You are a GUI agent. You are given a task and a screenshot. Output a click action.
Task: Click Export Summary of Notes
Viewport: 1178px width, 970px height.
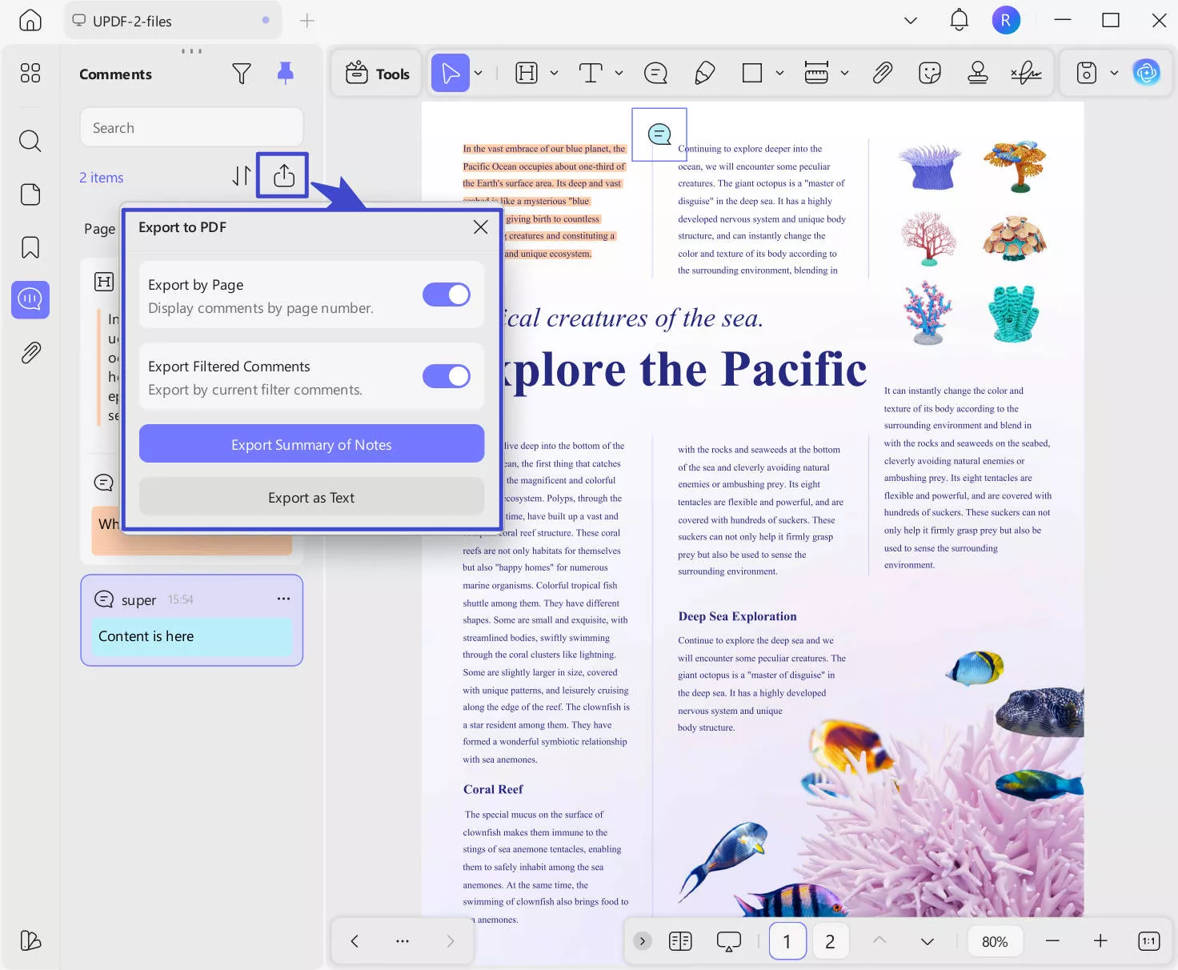pyautogui.click(x=311, y=444)
